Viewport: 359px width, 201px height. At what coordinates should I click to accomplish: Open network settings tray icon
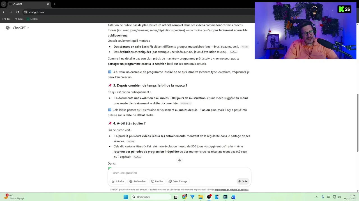335,197
